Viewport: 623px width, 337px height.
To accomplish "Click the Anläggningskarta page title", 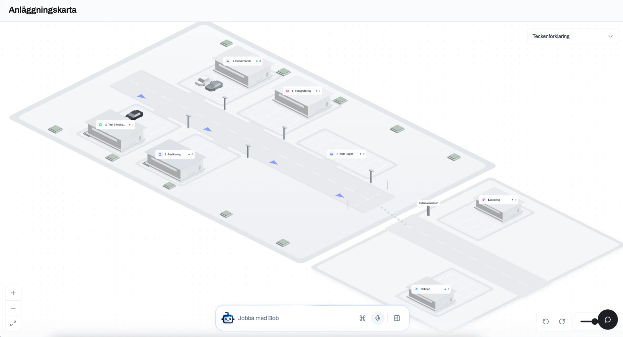I will coord(43,10).
